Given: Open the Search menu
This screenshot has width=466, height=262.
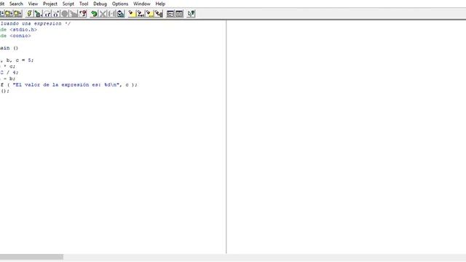Looking at the screenshot, I should pos(16,4).
